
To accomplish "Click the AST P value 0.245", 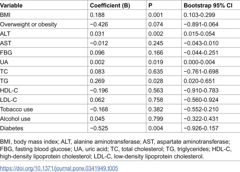I will click(156, 43).
